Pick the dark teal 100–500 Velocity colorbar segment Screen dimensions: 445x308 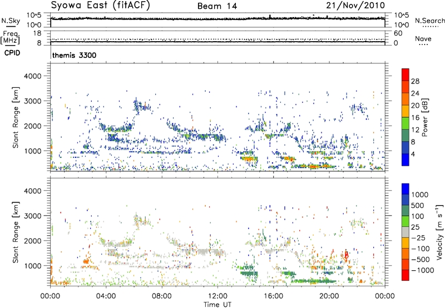click(x=406, y=211)
